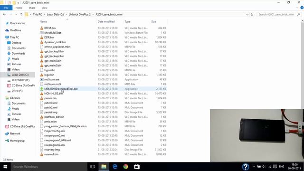Viewport: 304px width, 171px height.
Task: Open the File tab
Action: tap(6, 8)
